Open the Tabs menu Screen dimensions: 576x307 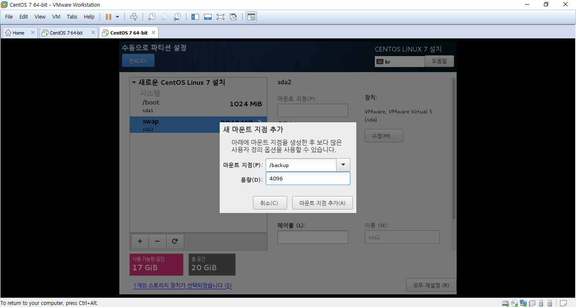point(72,17)
